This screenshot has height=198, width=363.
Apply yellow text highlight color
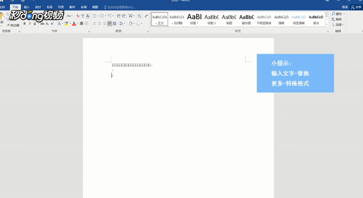[x=67, y=23]
